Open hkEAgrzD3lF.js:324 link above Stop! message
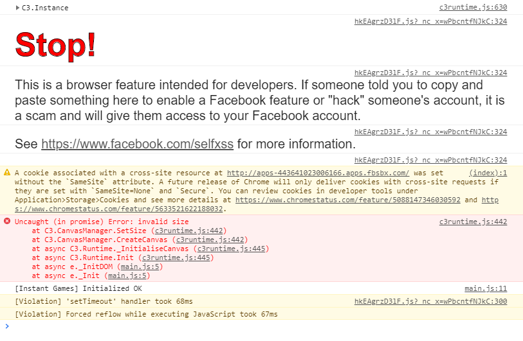 (x=430, y=21)
